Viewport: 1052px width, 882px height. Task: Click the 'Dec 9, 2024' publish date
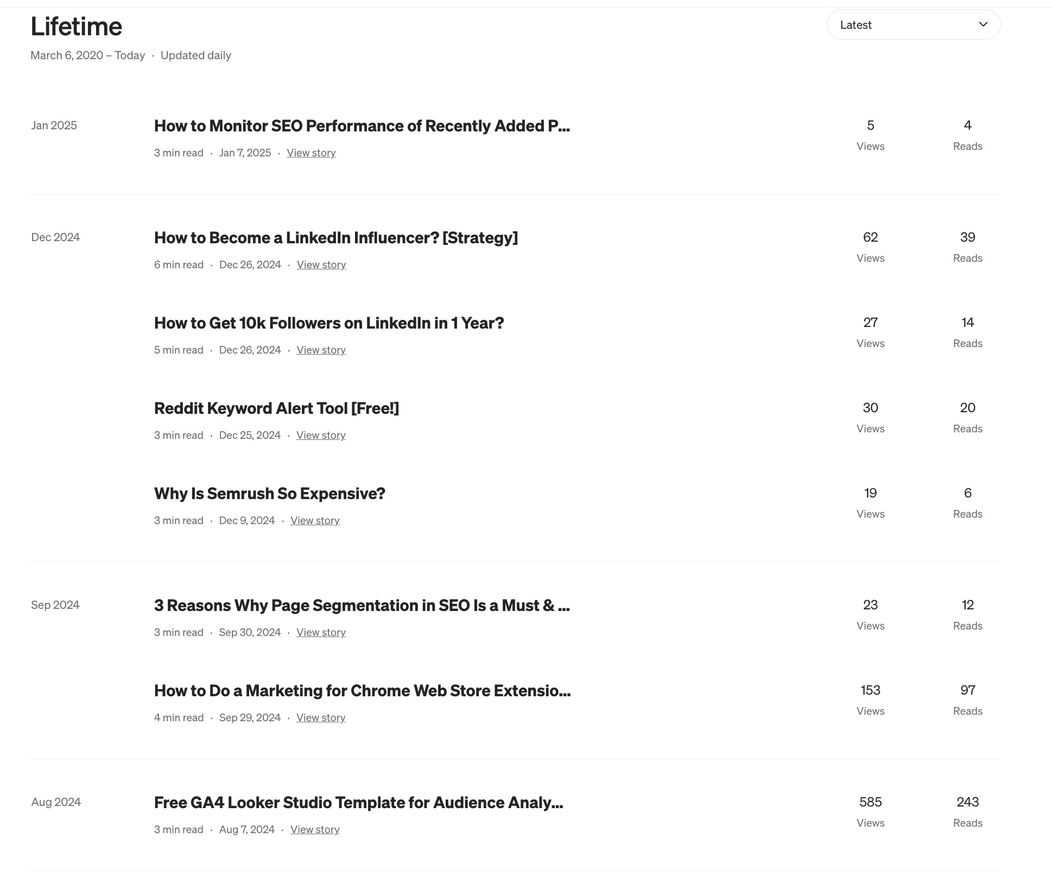click(247, 521)
